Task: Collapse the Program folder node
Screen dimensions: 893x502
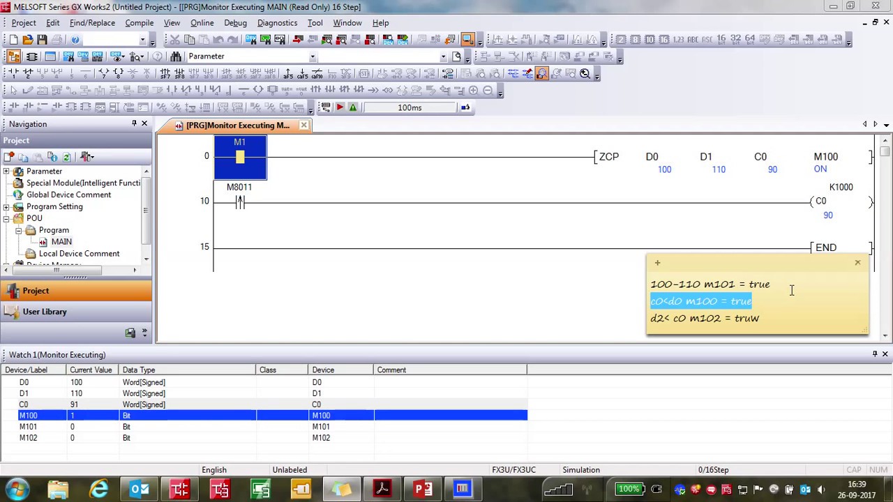Action: tap(19, 230)
